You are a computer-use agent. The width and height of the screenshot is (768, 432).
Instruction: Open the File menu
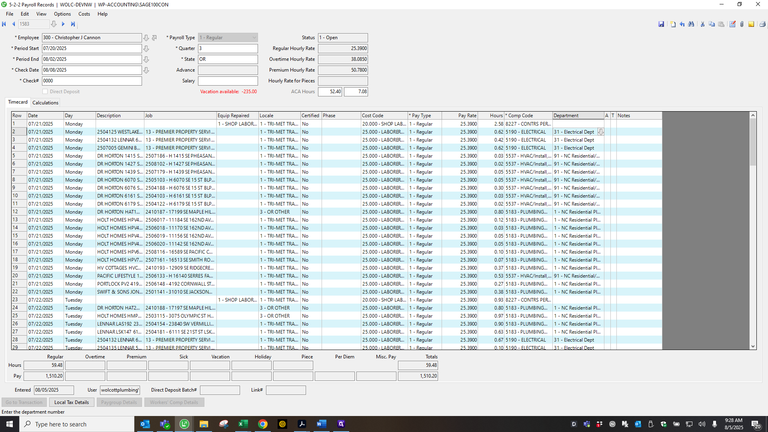click(x=10, y=14)
